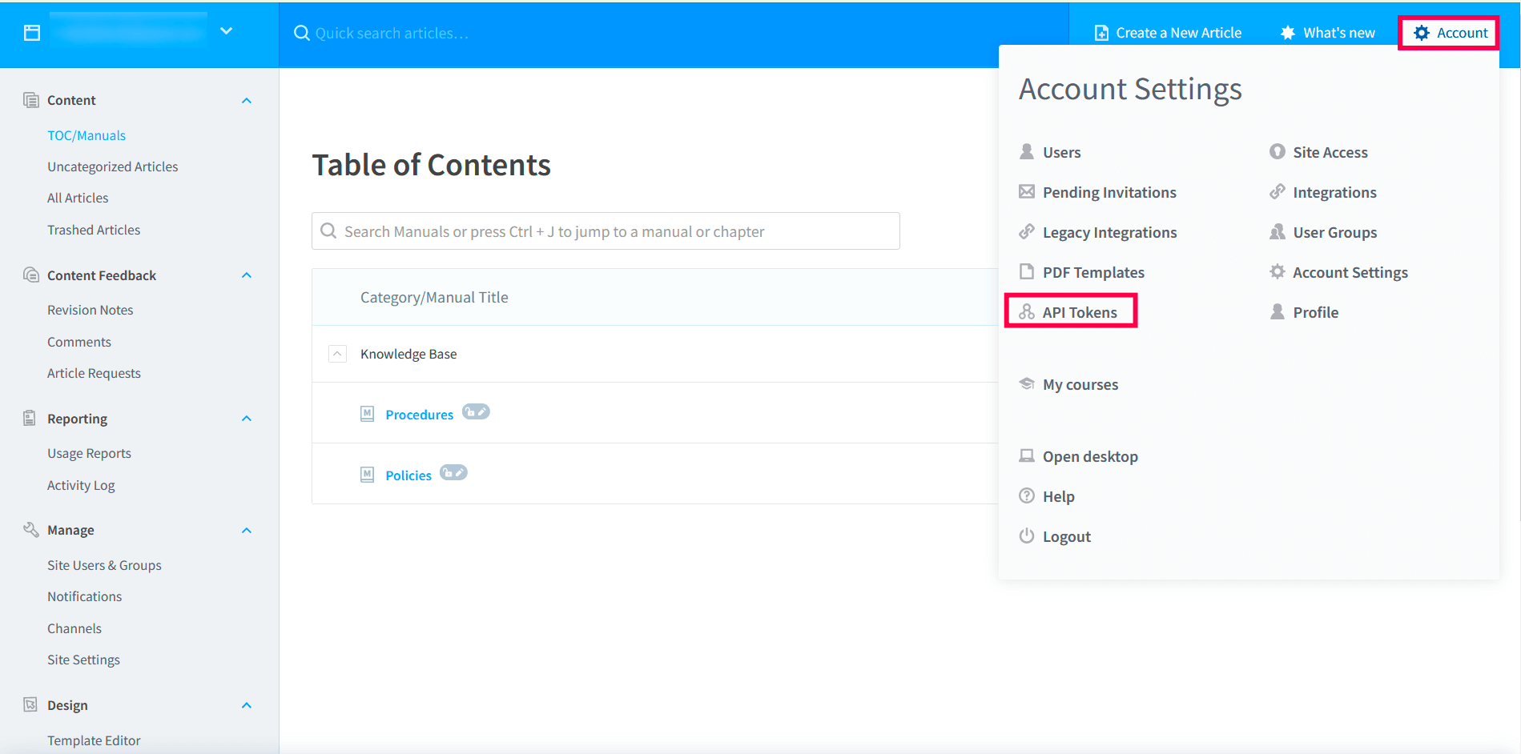
Task: Click the What's new starburst icon
Action: (1287, 33)
